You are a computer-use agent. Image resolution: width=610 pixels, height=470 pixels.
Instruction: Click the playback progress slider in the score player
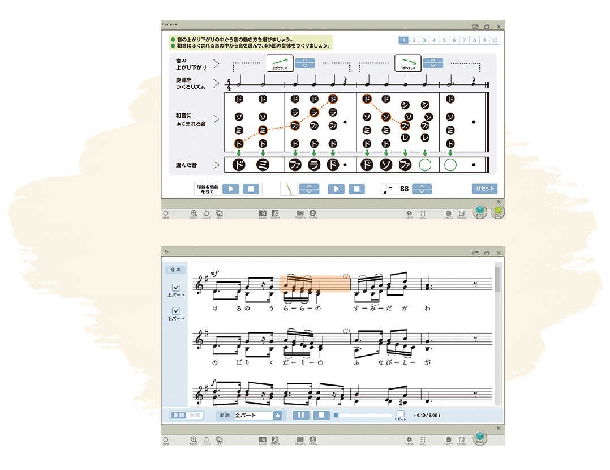(x=363, y=415)
